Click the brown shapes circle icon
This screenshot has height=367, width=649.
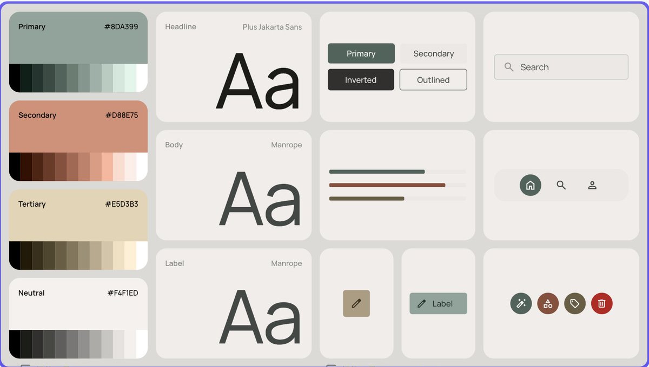[548, 303]
